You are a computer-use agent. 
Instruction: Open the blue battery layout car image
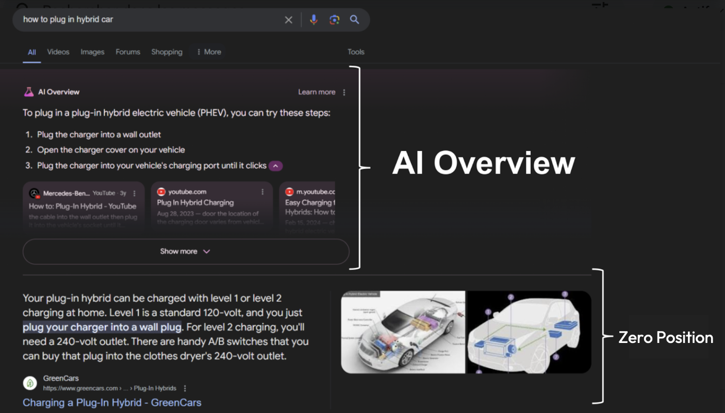point(529,332)
